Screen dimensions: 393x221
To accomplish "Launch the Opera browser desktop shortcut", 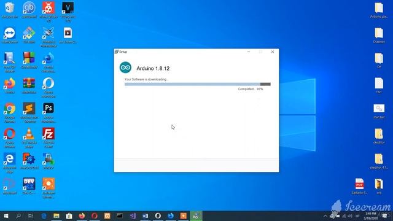I will click(10, 134).
